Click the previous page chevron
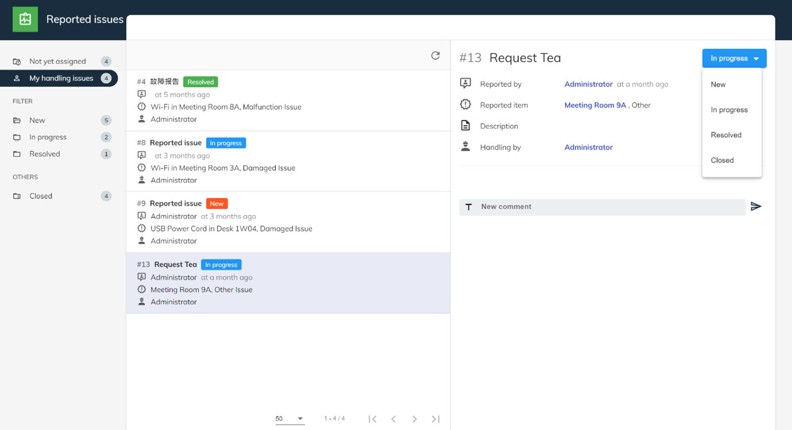This screenshot has height=430, width=792. pyautogui.click(x=393, y=419)
